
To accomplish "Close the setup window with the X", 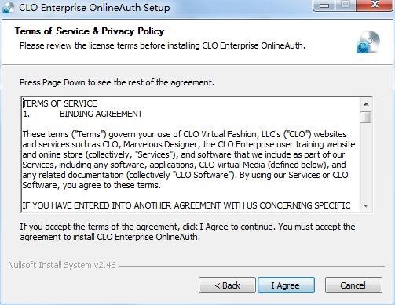I will tap(375, 5).
